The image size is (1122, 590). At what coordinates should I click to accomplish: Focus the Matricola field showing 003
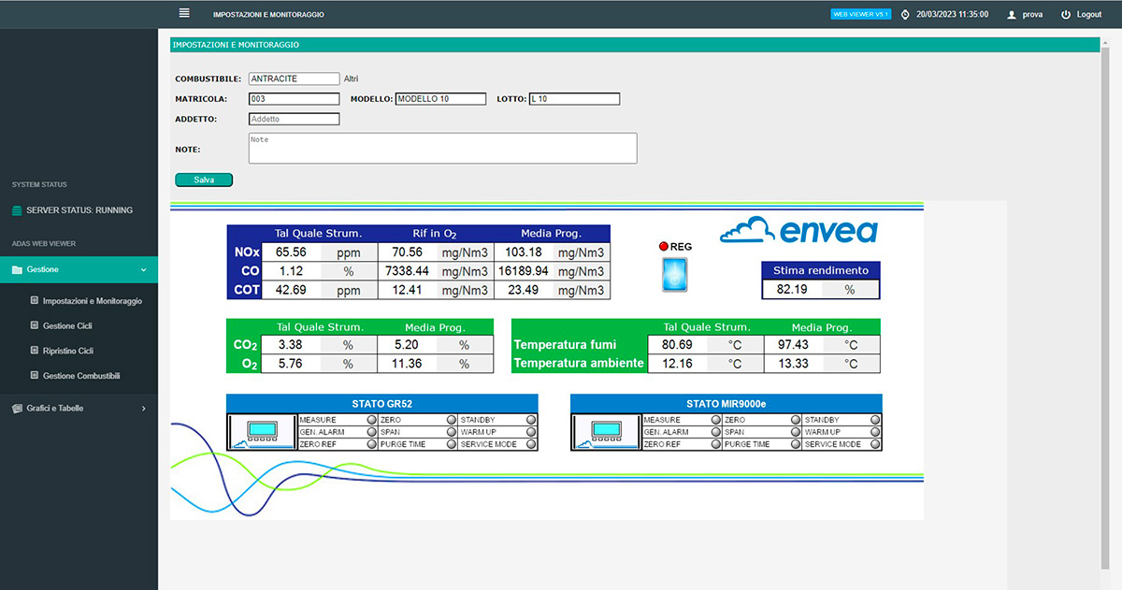294,99
